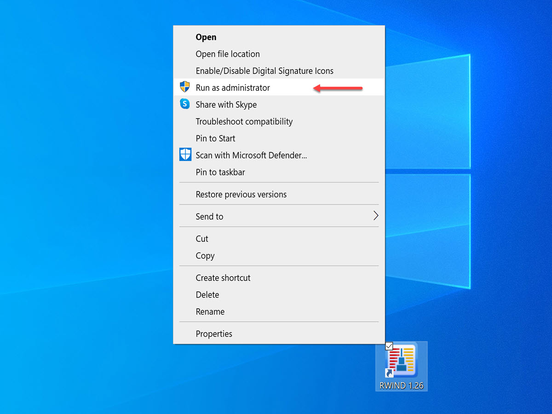Choose Share with Skype text
This screenshot has height=414, width=552.
click(x=226, y=105)
